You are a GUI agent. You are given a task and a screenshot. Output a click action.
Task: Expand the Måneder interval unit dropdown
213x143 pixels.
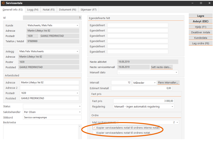[x=155, y=83]
